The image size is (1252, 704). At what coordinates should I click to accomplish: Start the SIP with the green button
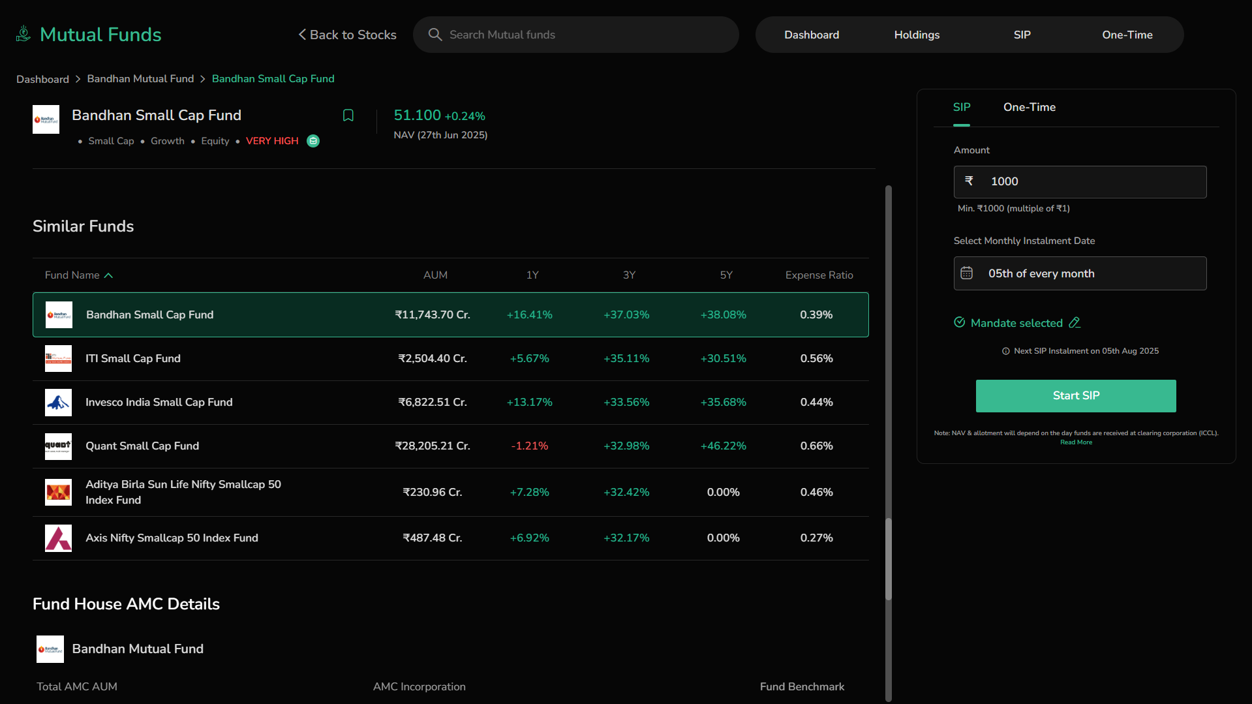[1076, 396]
